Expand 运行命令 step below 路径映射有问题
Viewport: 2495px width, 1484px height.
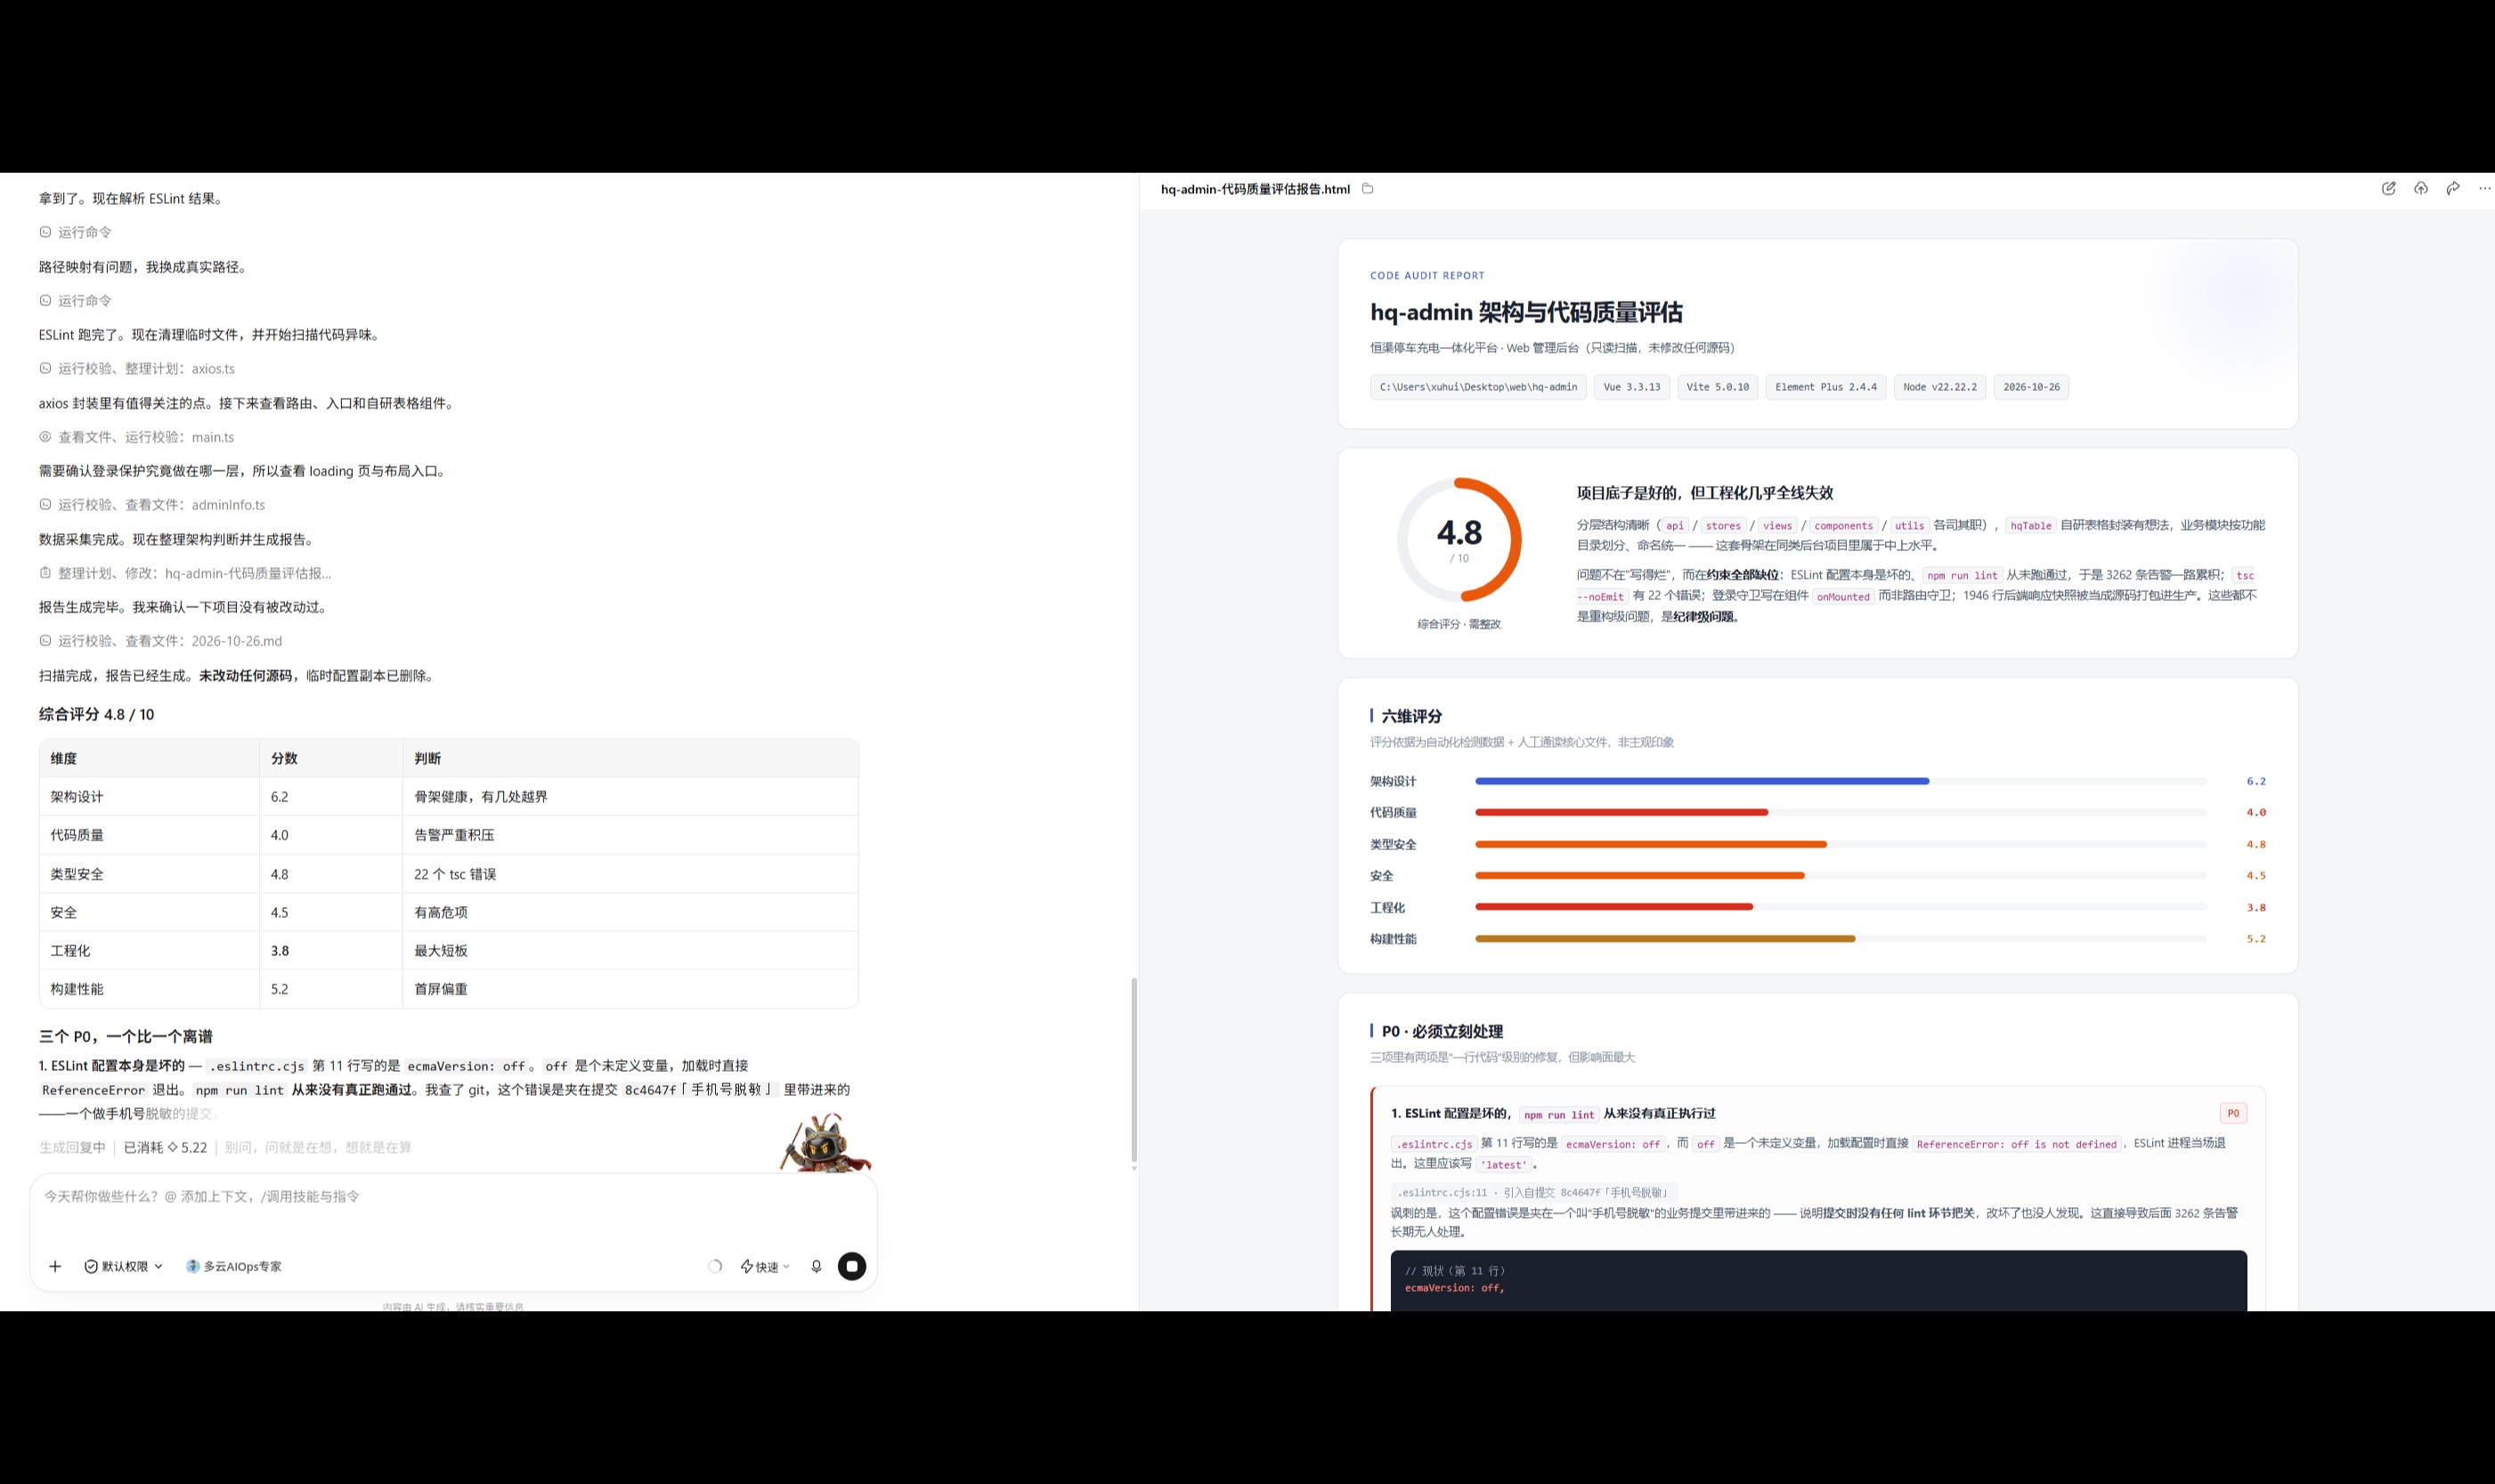75,300
